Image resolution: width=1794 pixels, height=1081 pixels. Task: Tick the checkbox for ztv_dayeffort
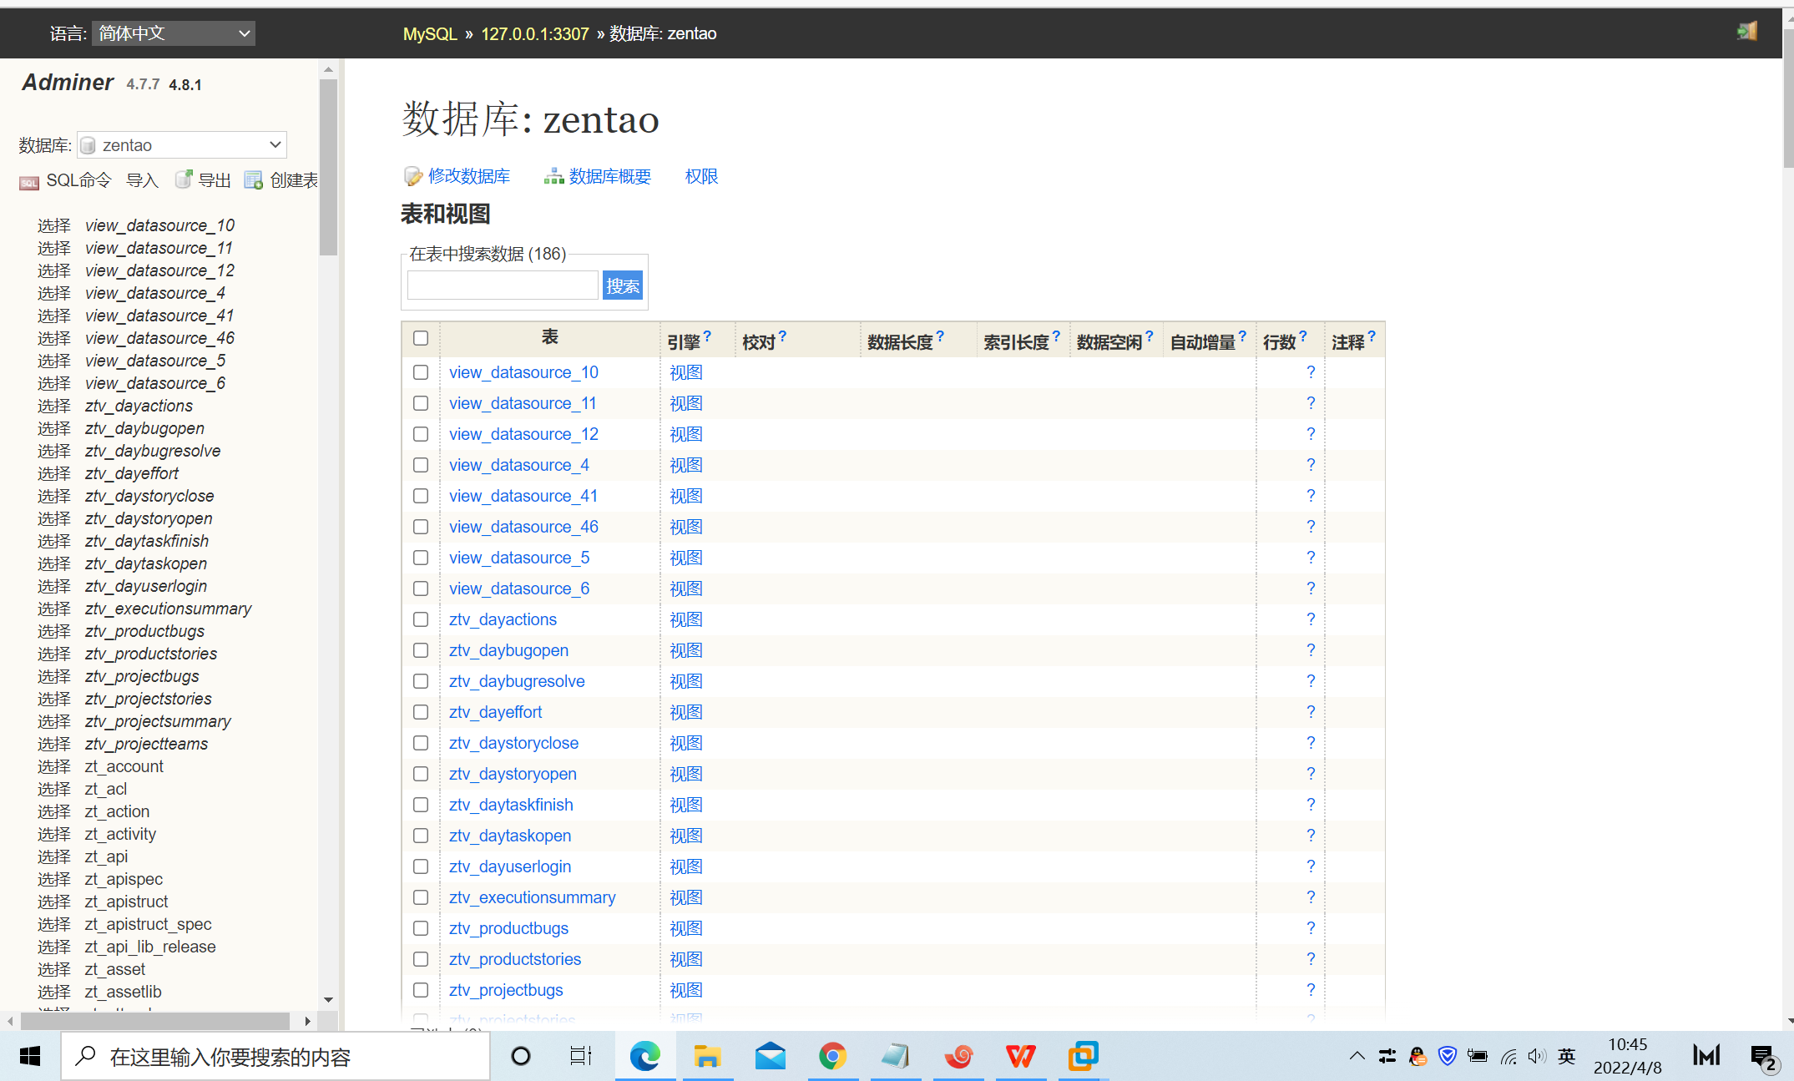point(421,712)
